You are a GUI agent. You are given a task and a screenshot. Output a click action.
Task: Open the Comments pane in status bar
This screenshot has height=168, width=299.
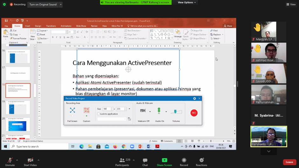pos(167,141)
